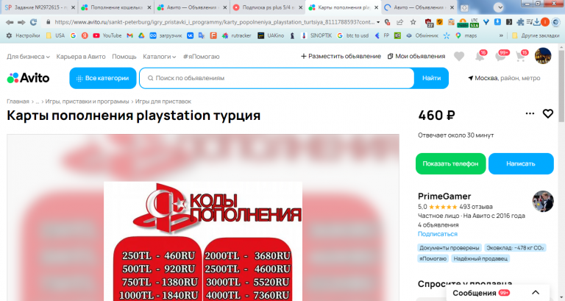Add listing to favorites via heart near price
Image resolution: width=565 pixels, height=301 pixels.
(x=547, y=114)
